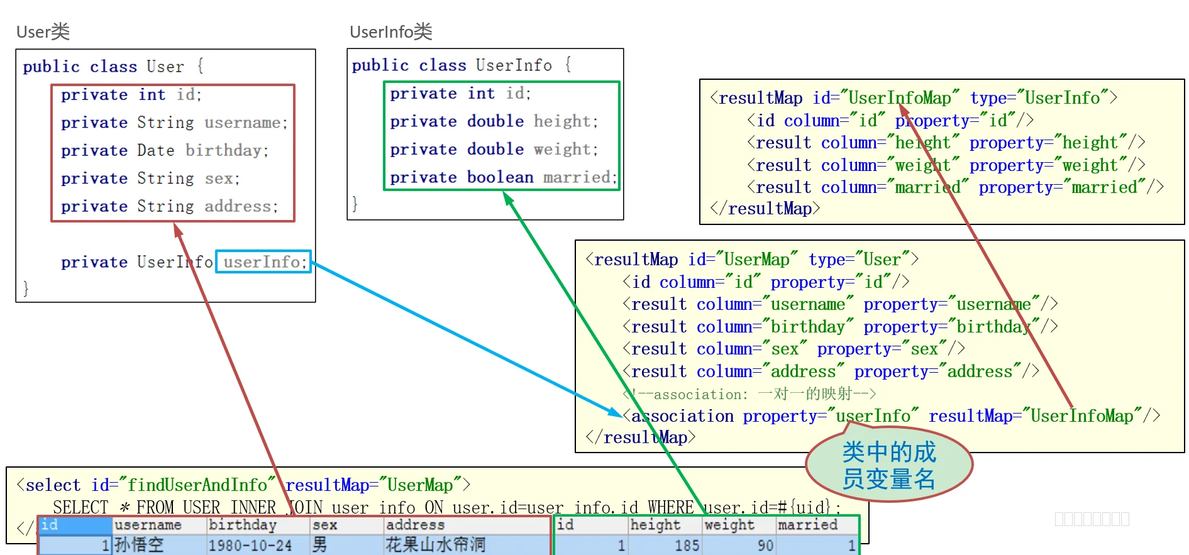Click the "private Date birthday" line
The width and height of the screenshot is (1189, 555).
(165, 151)
